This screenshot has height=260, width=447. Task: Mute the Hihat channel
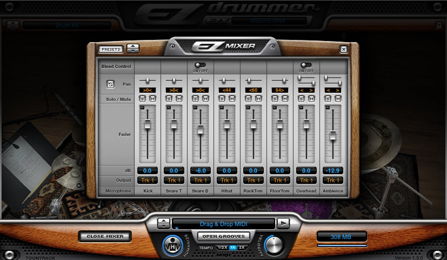tap(231, 99)
